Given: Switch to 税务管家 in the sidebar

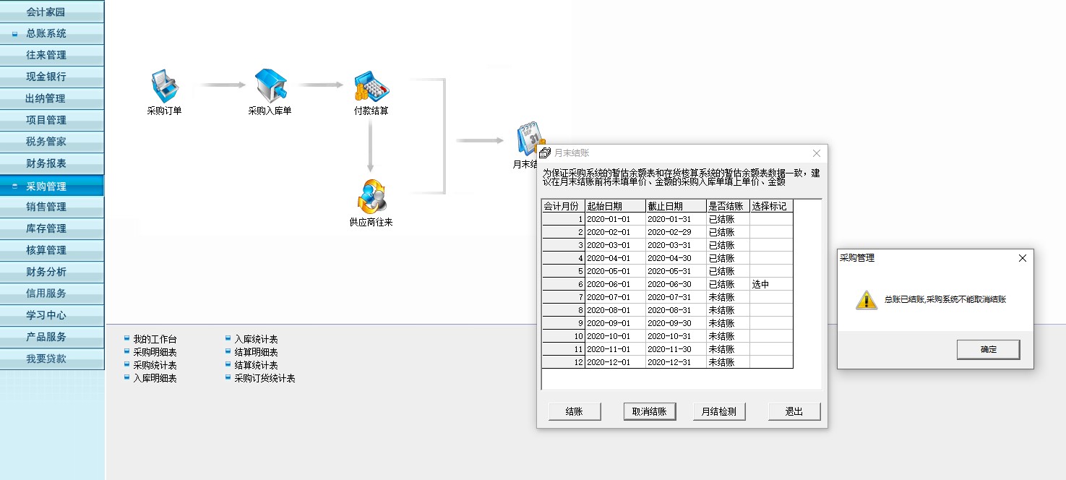Looking at the screenshot, I should (52, 142).
